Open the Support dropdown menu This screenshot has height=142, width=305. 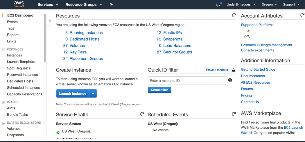point(291,4)
